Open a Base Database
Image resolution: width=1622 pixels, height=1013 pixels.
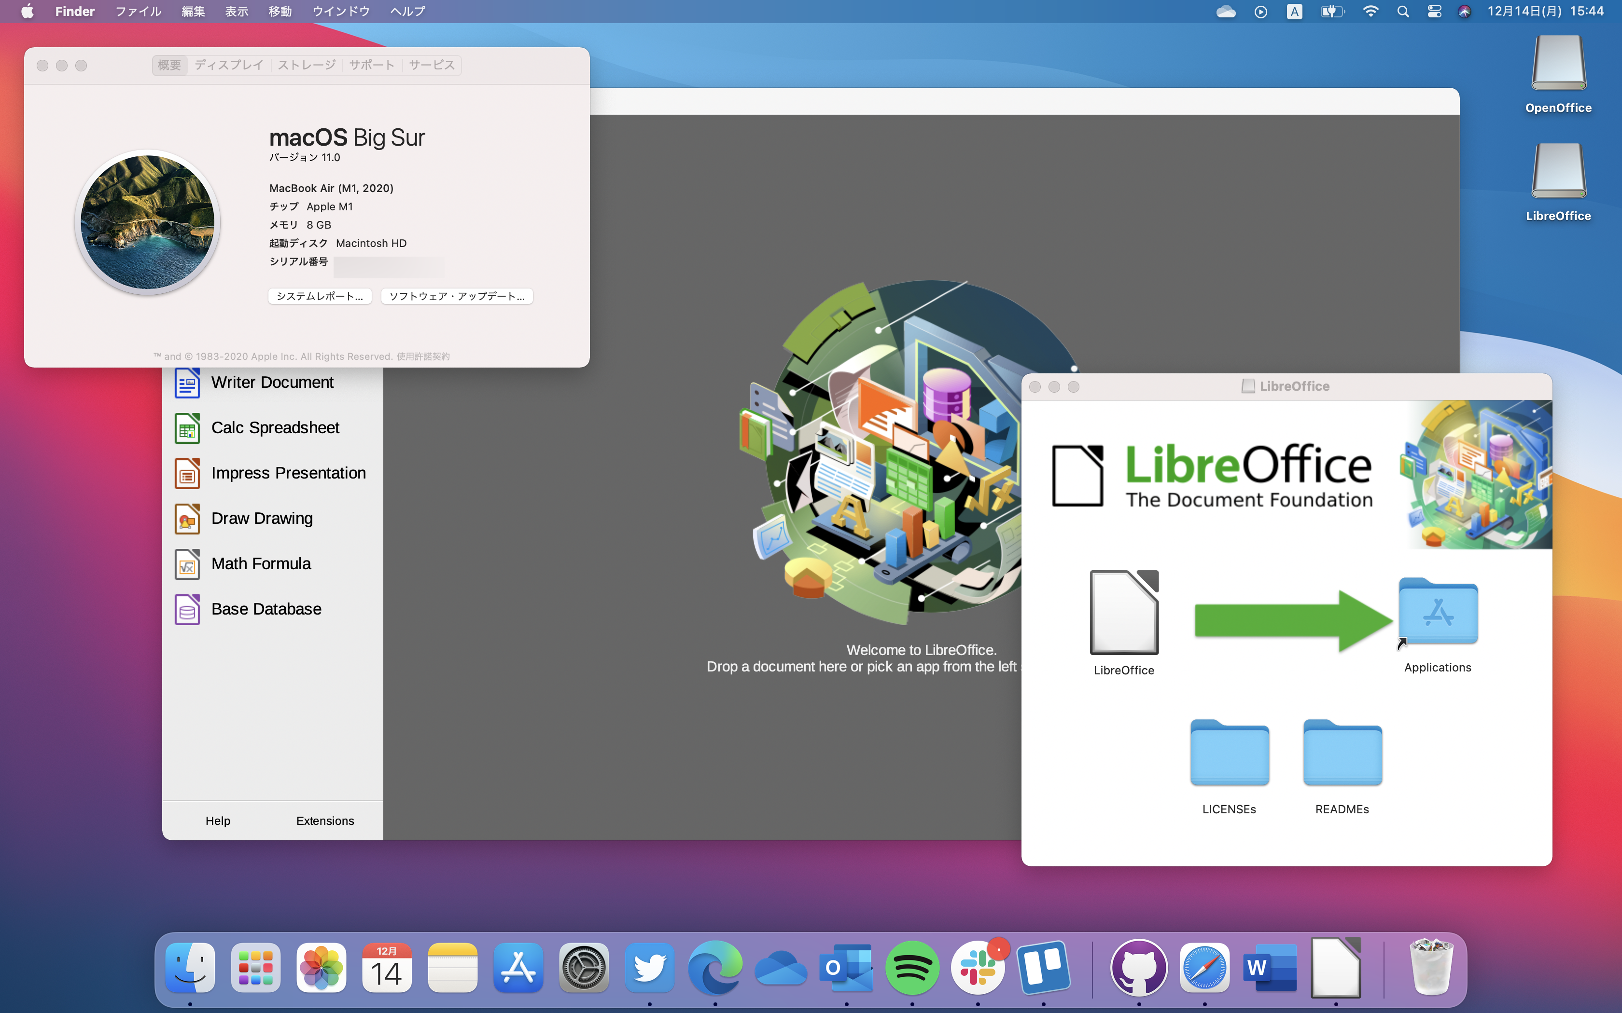266,608
